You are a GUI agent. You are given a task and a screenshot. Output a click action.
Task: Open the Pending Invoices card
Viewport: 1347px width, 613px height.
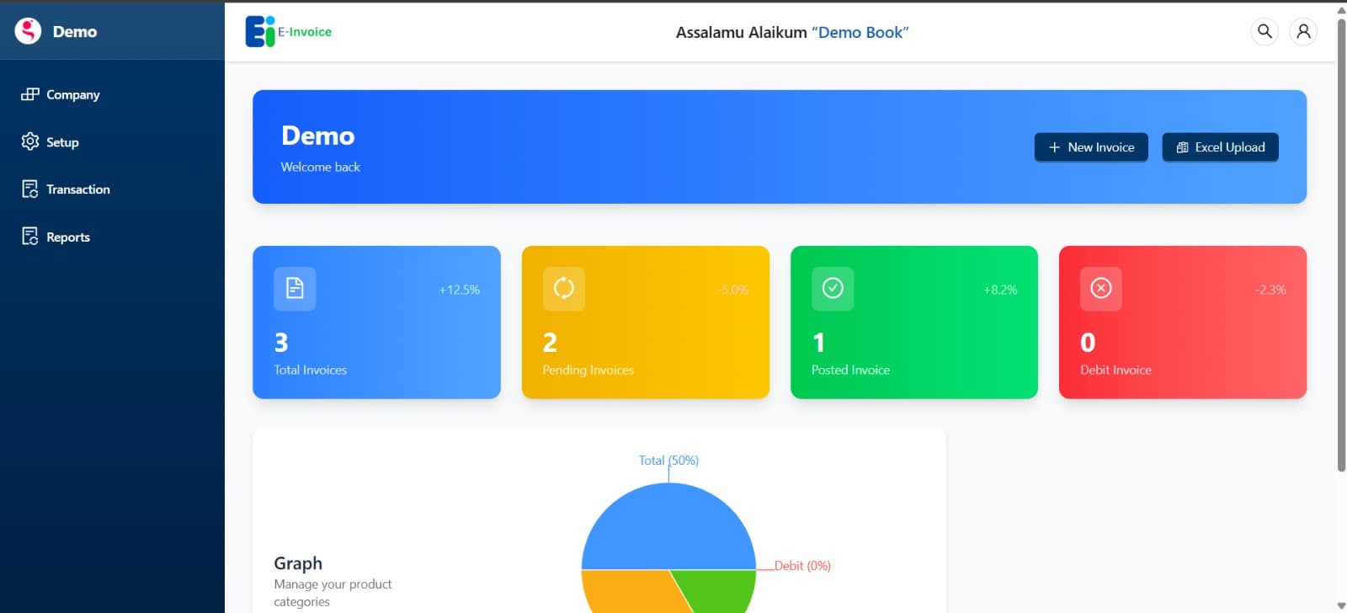coord(646,322)
